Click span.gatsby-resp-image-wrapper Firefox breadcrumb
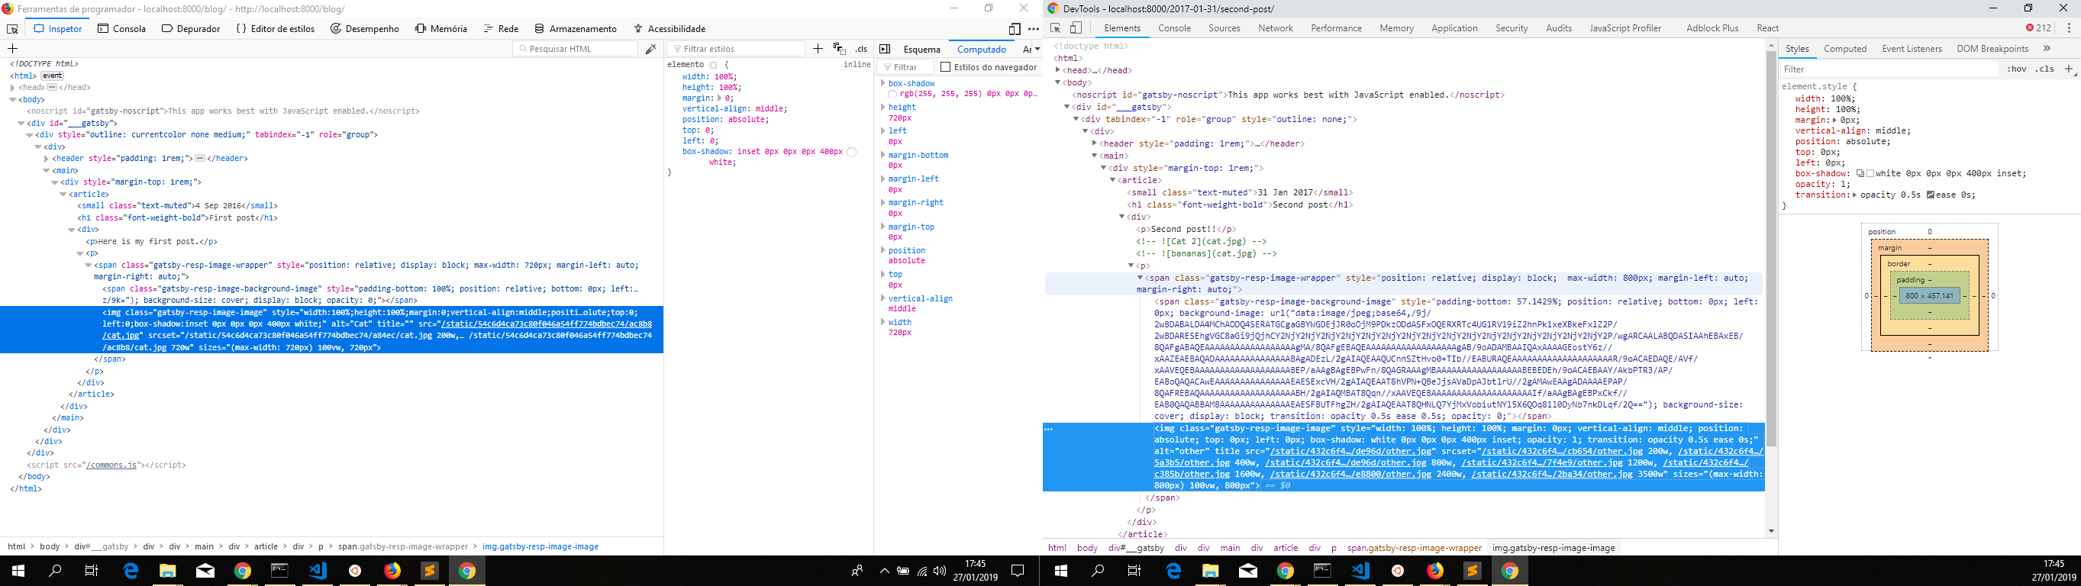This screenshot has width=2081, height=586. point(403,547)
